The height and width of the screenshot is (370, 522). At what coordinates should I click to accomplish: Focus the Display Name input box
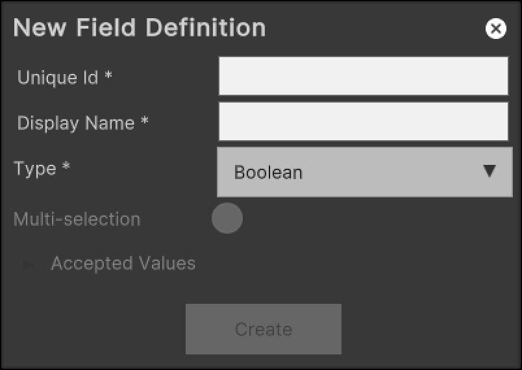tap(363, 121)
